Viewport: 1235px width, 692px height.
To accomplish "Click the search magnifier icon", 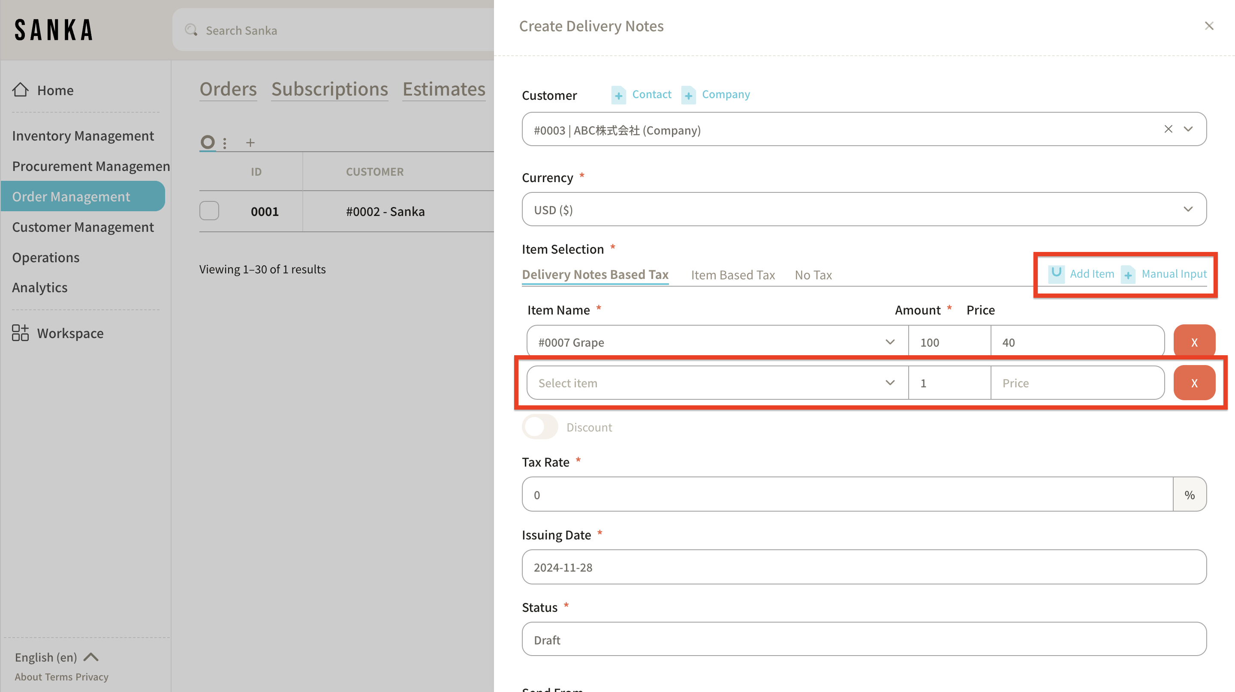I will [x=191, y=30].
